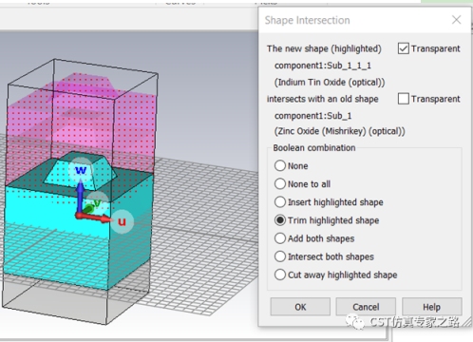Confirm the dialog with OK
473x342 pixels.
pos(300,307)
